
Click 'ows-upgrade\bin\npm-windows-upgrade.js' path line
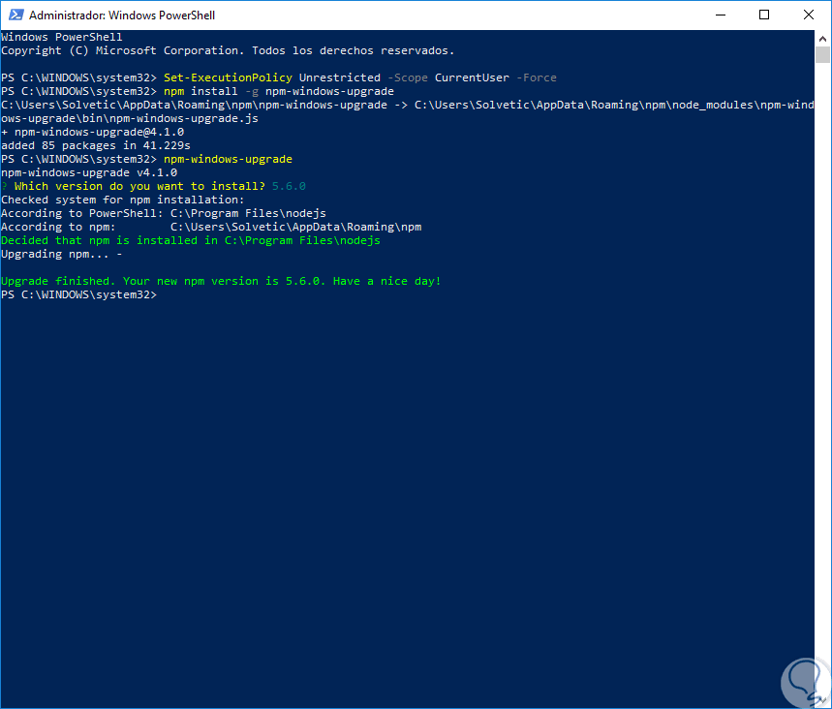pos(130,118)
